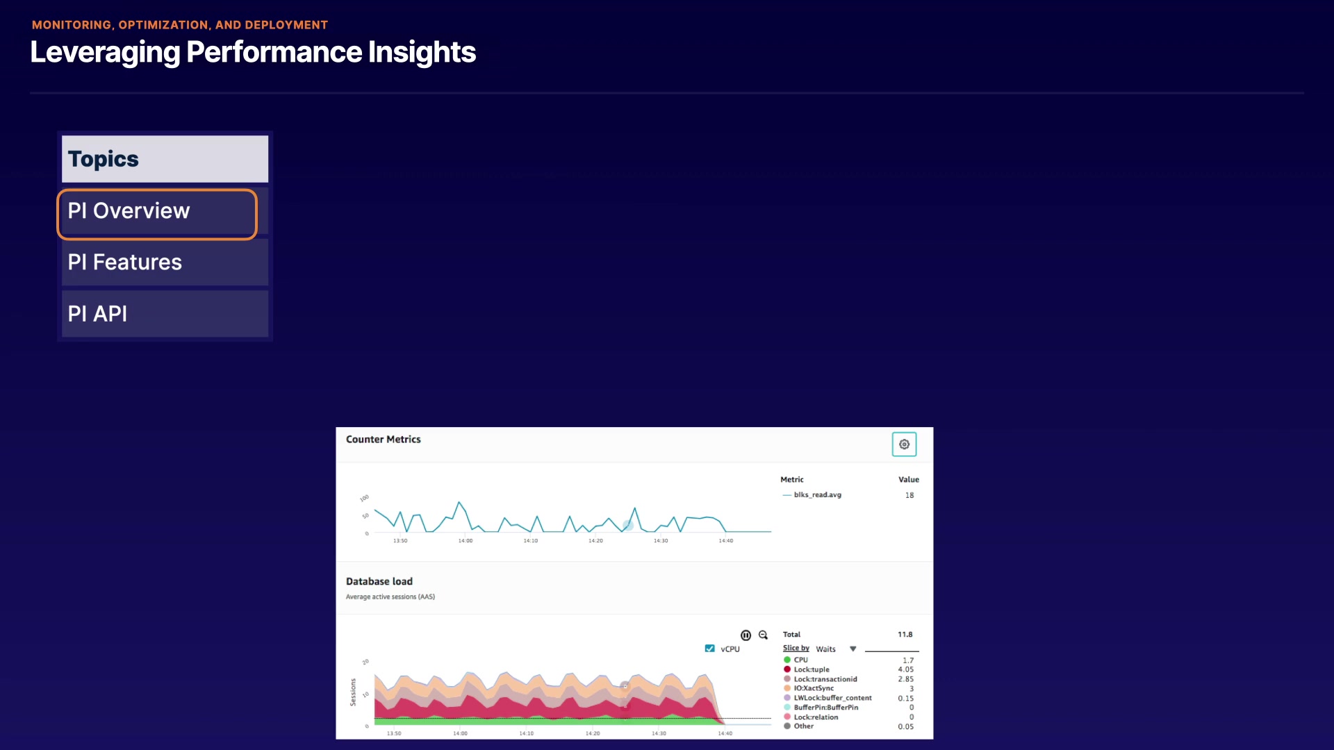
Task: Click the Lock:transactionid legend dot
Action: point(787,679)
